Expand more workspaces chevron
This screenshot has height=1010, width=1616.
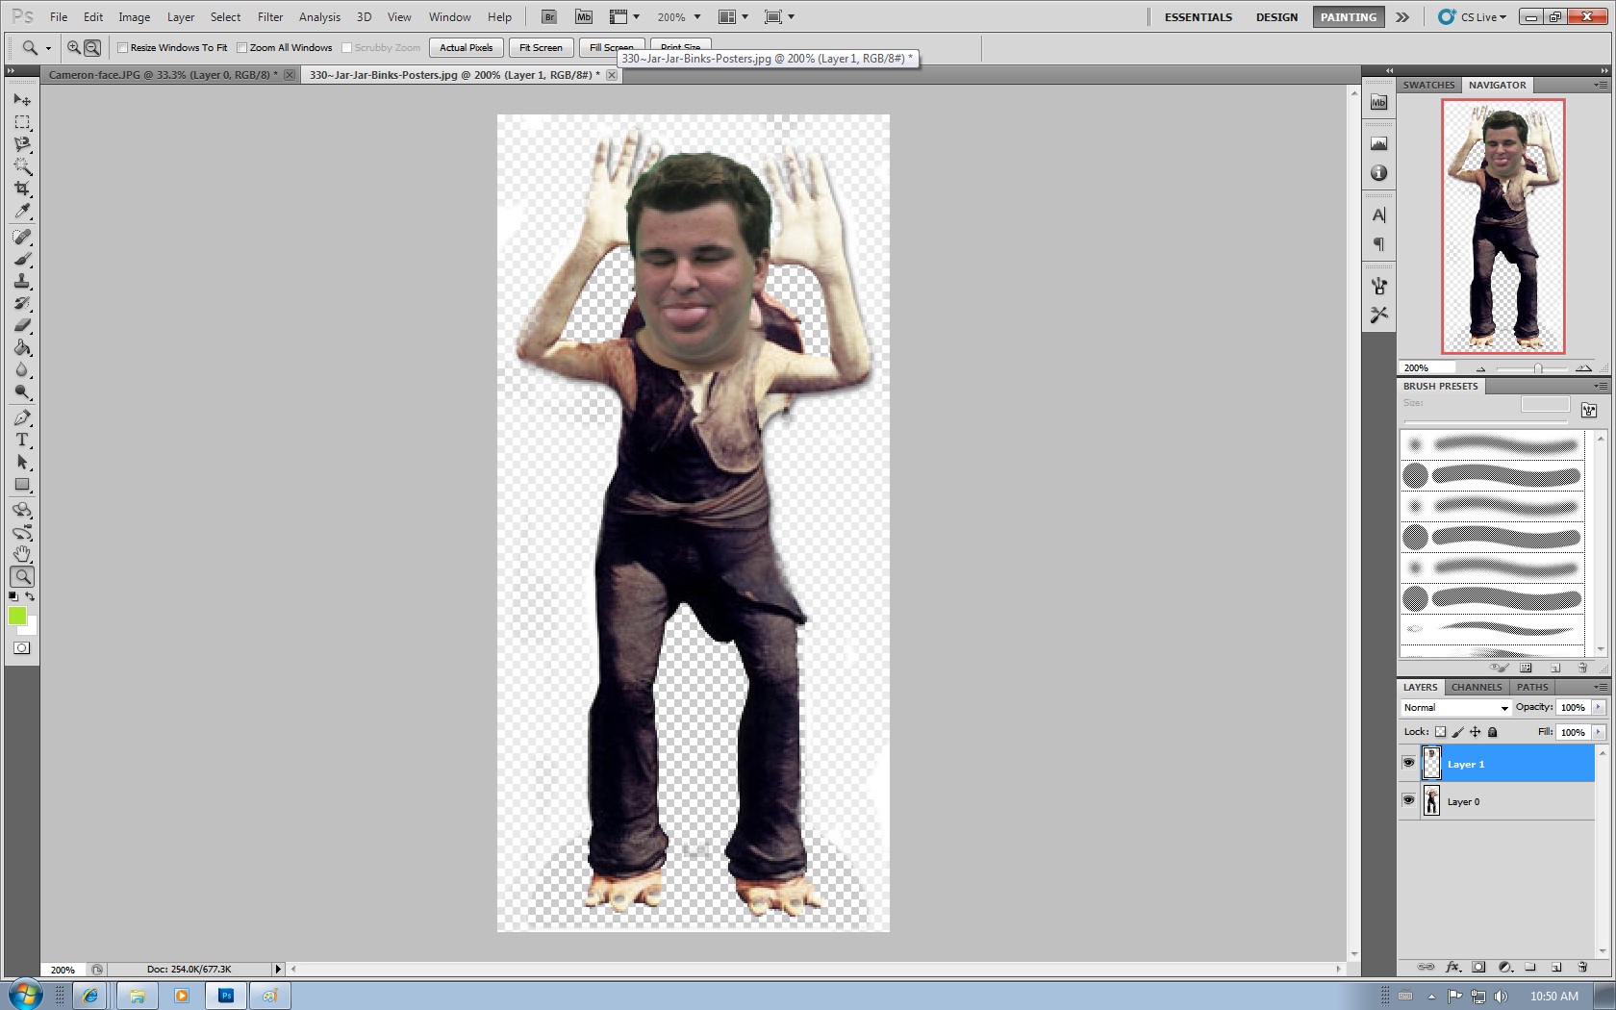coord(1402,17)
